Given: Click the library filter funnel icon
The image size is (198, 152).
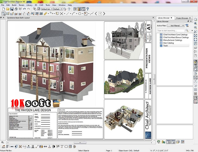Looking at the screenshot, I should pyautogui.click(x=187, y=26).
